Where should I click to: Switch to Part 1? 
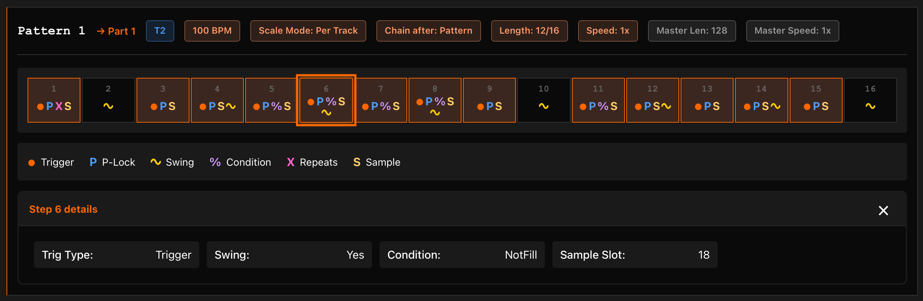tap(122, 31)
